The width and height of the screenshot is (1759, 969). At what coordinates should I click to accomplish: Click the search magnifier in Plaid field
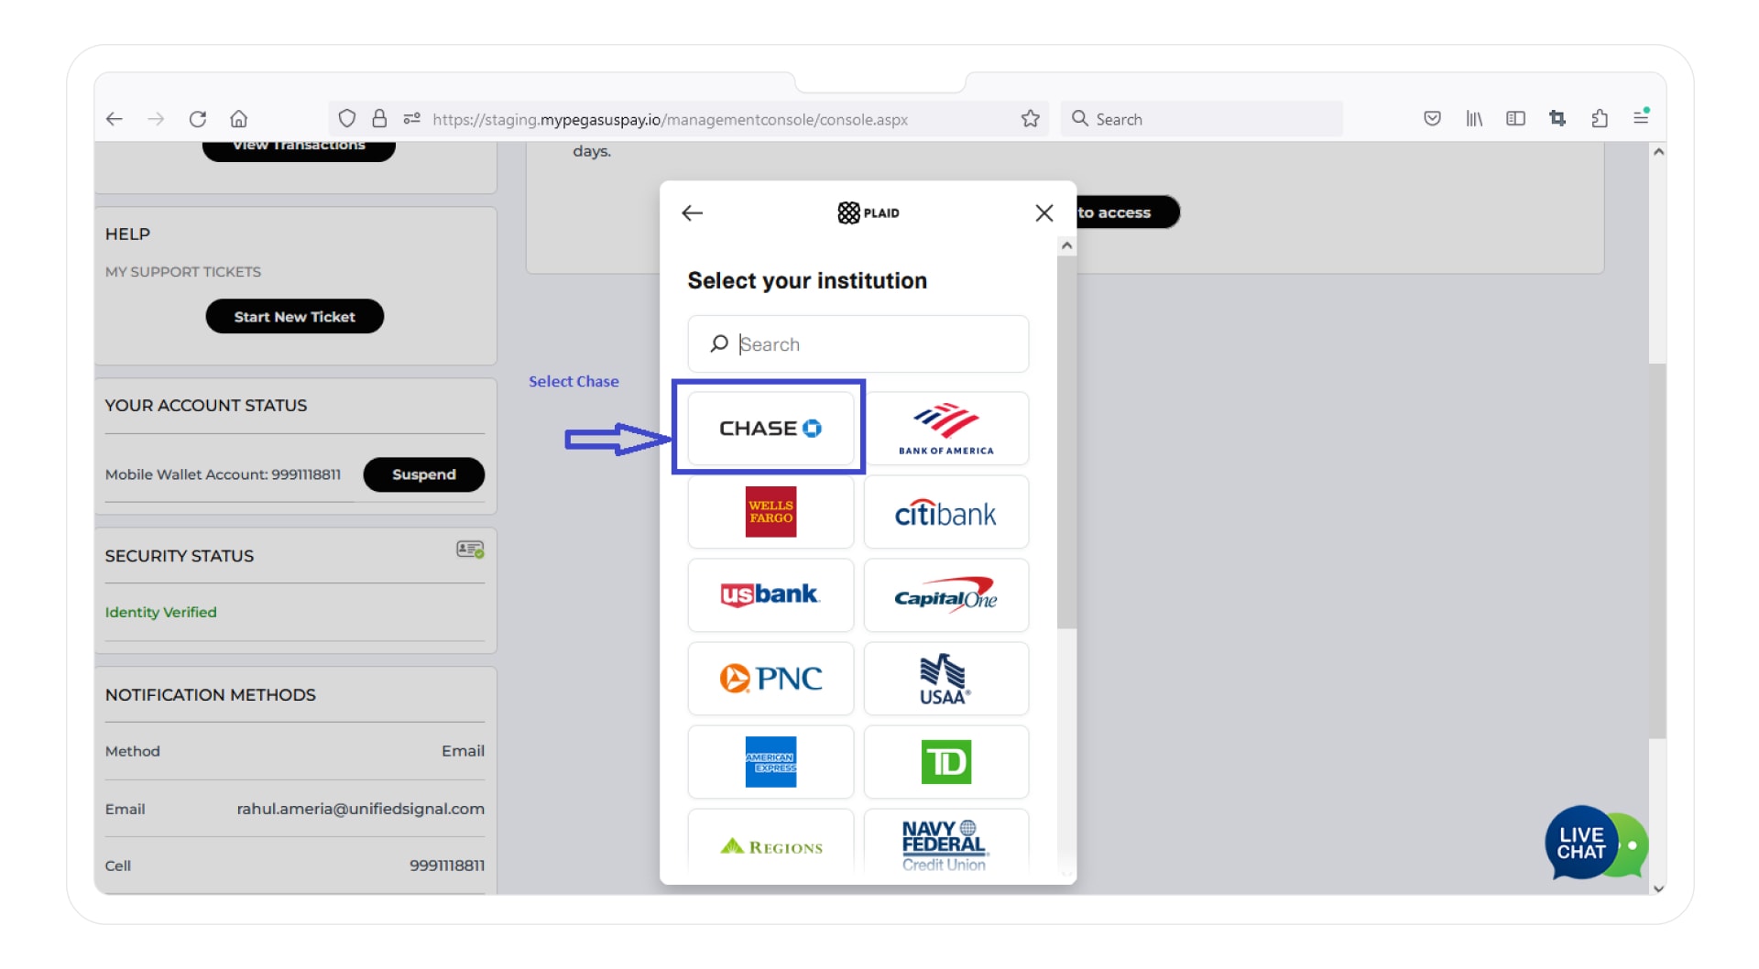(x=719, y=343)
